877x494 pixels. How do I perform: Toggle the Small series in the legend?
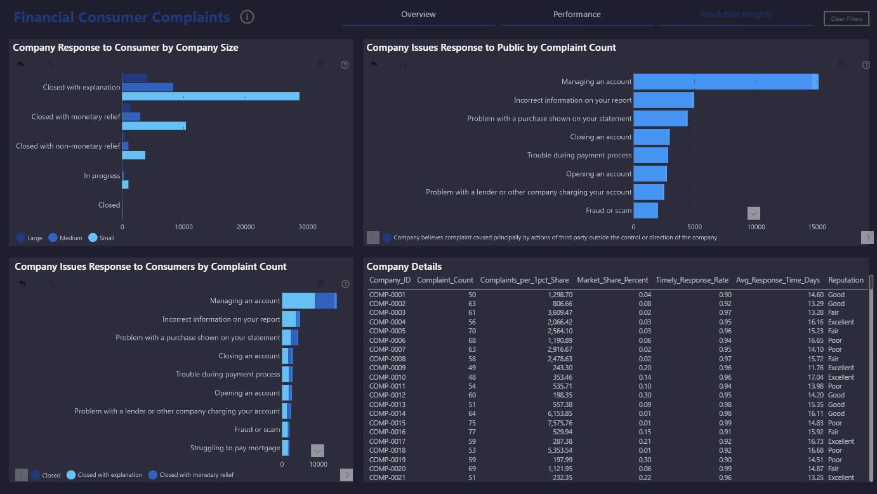pos(102,238)
